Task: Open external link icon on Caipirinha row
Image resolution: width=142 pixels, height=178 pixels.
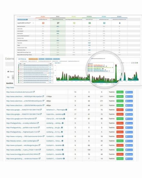Action: click(x=41, y=114)
